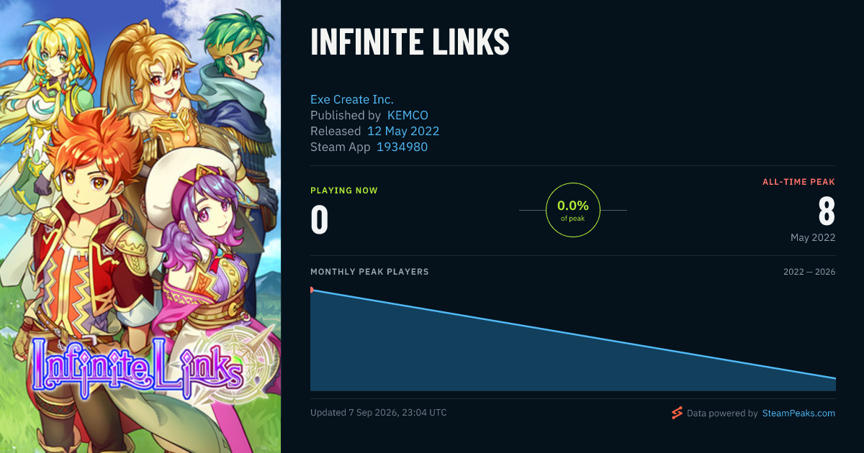Click the updated timestamp text
This screenshot has width=864, height=453.
(379, 413)
